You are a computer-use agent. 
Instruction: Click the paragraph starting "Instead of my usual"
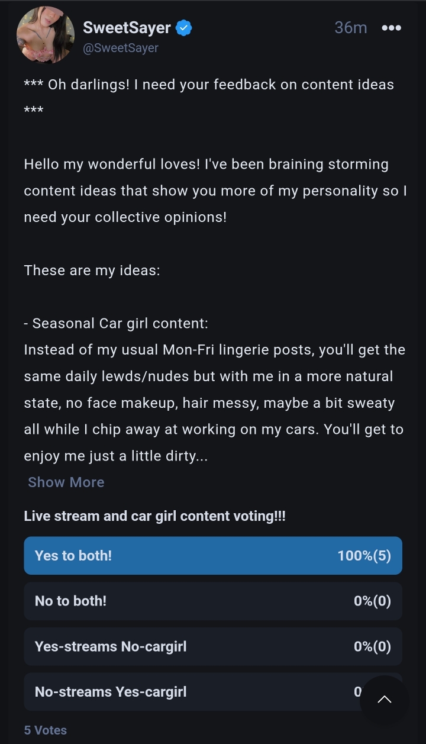pyautogui.click(x=213, y=402)
